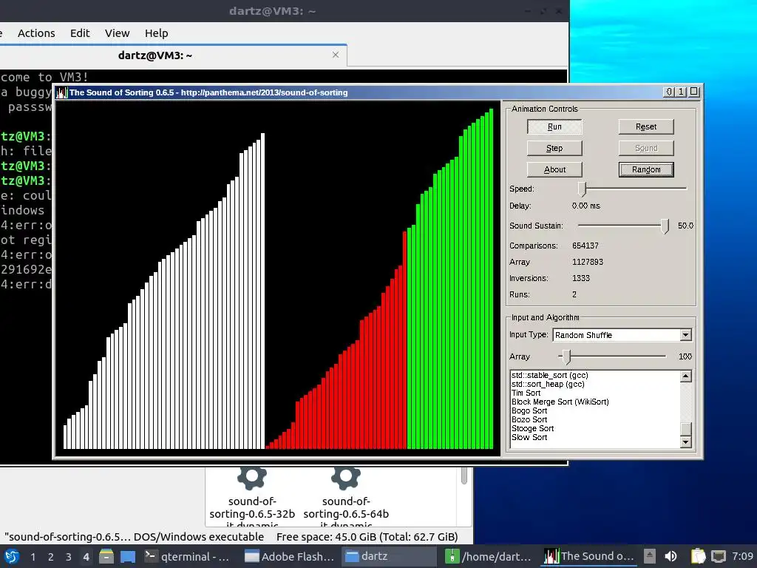Adjust the Speed slider handle
Viewport: 757px width, 568px height.
click(x=583, y=189)
